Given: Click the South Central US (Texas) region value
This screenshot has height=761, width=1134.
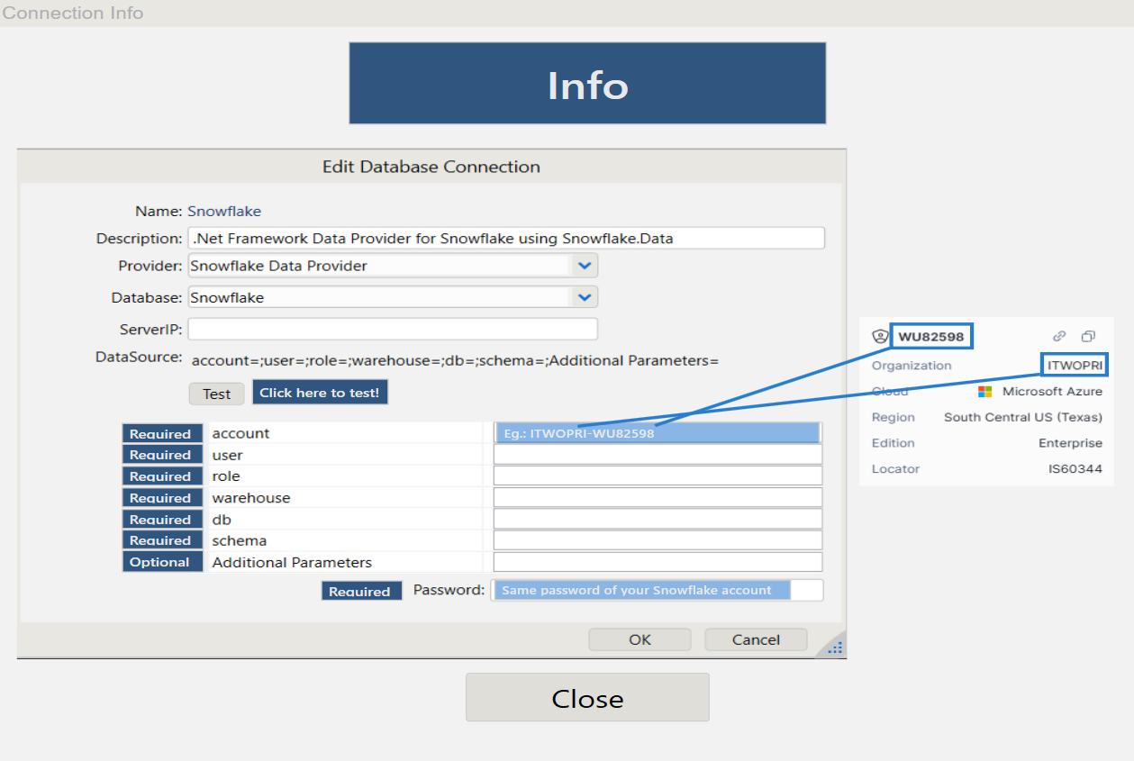Looking at the screenshot, I should [1023, 417].
